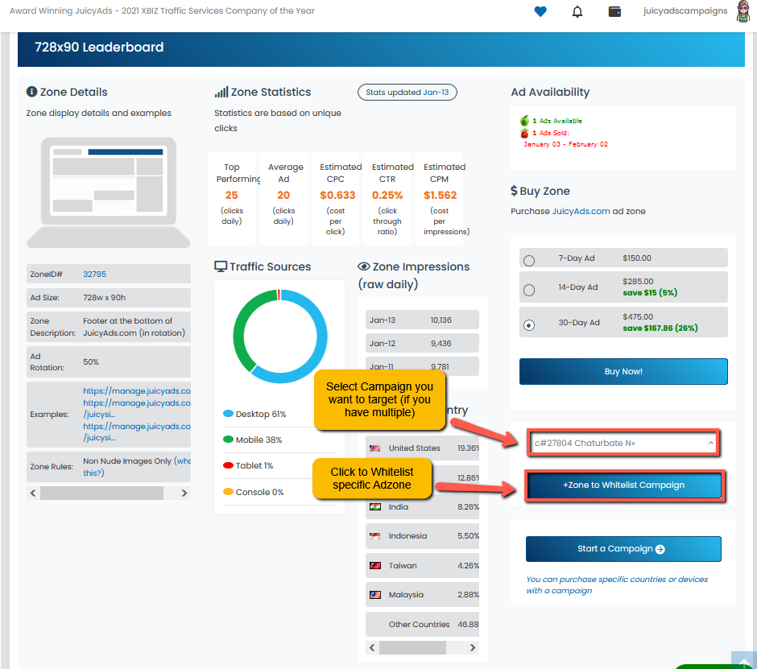Click the red apple Ads Sold icon

[x=524, y=133]
